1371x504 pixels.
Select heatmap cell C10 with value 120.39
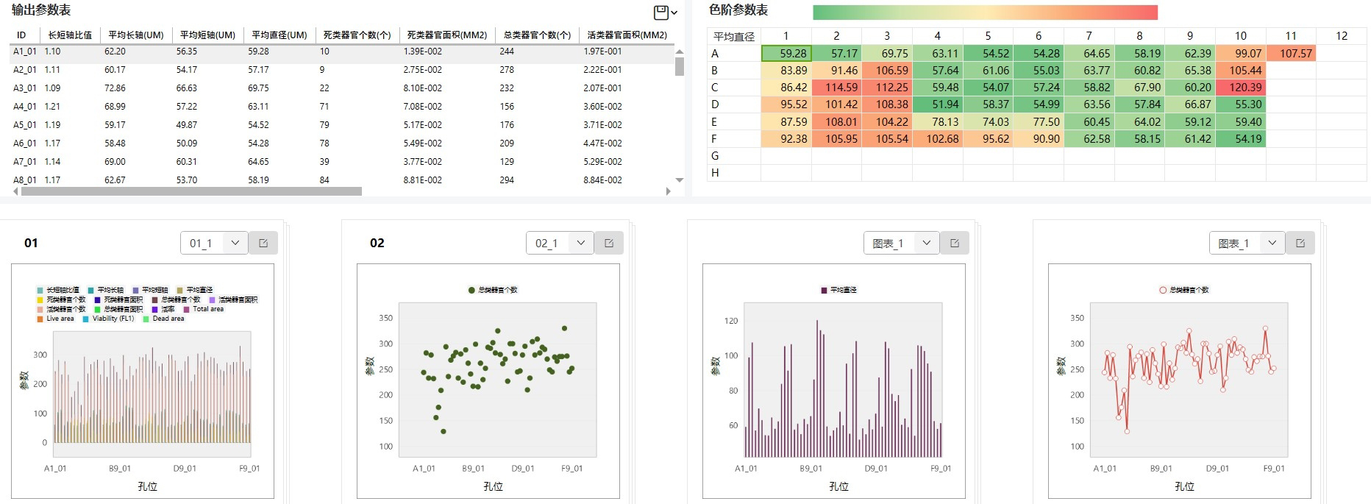click(x=1240, y=88)
